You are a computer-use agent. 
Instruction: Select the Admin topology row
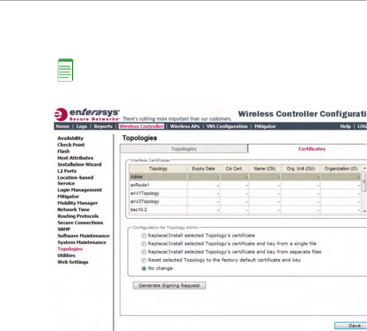(x=245, y=177)
